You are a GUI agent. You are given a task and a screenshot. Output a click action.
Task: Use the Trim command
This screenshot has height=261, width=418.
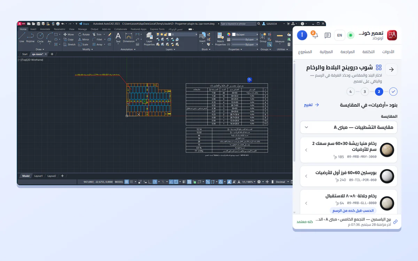pos(97,34)
